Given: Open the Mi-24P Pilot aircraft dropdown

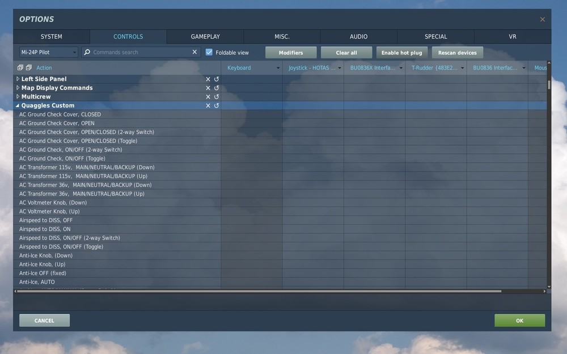Looking at the screenshot, I should [48, 52].
